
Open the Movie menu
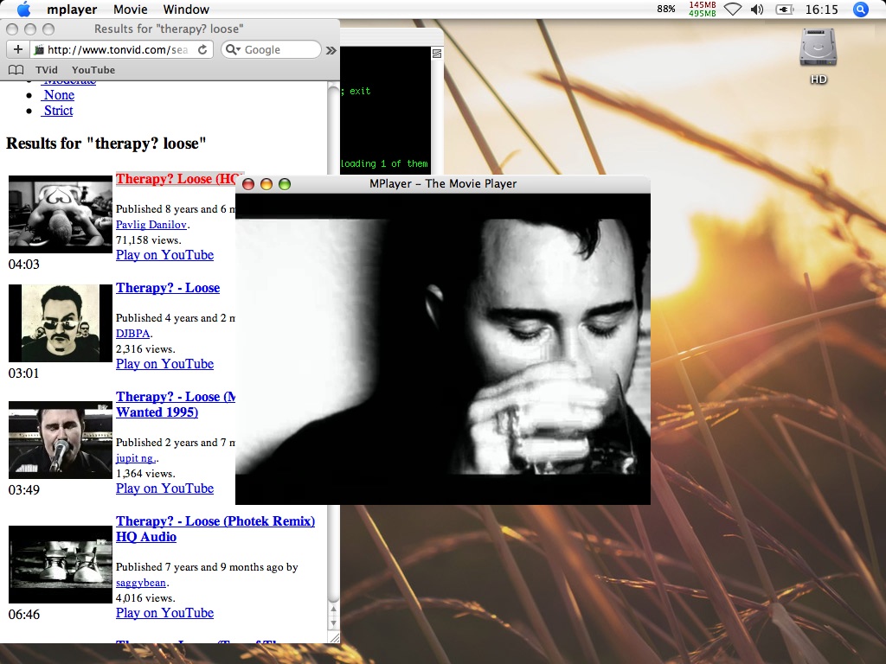tap(130, 10)
